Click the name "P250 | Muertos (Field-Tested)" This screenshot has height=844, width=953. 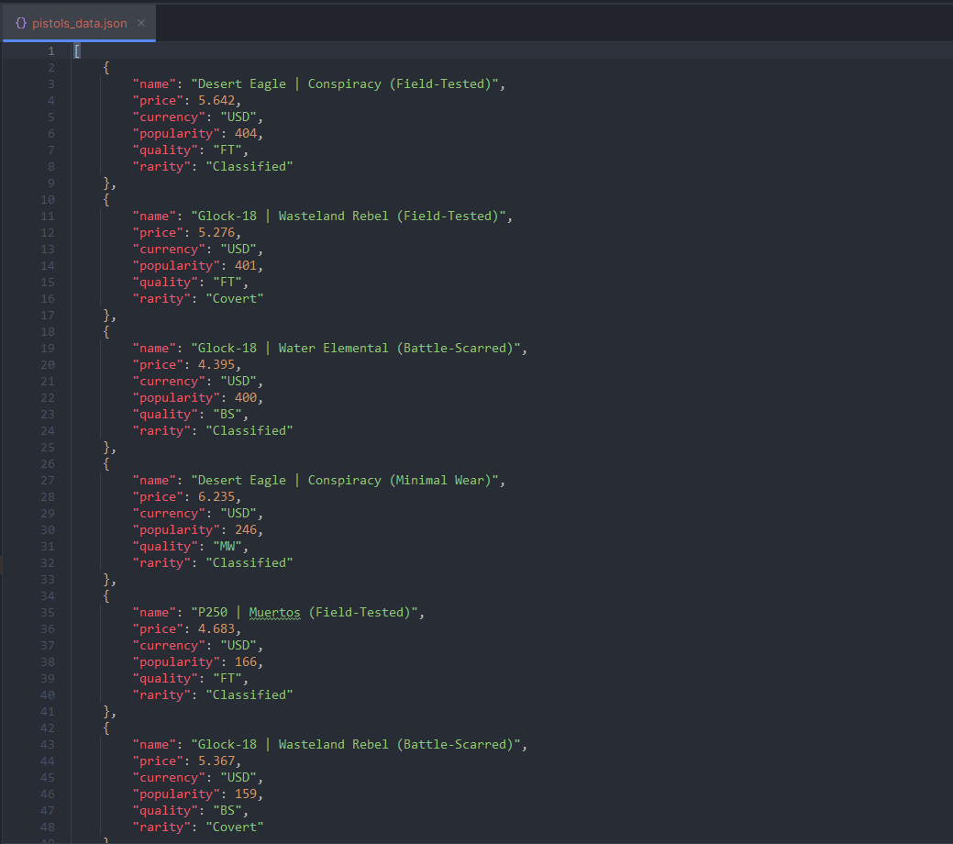point(305,612)
